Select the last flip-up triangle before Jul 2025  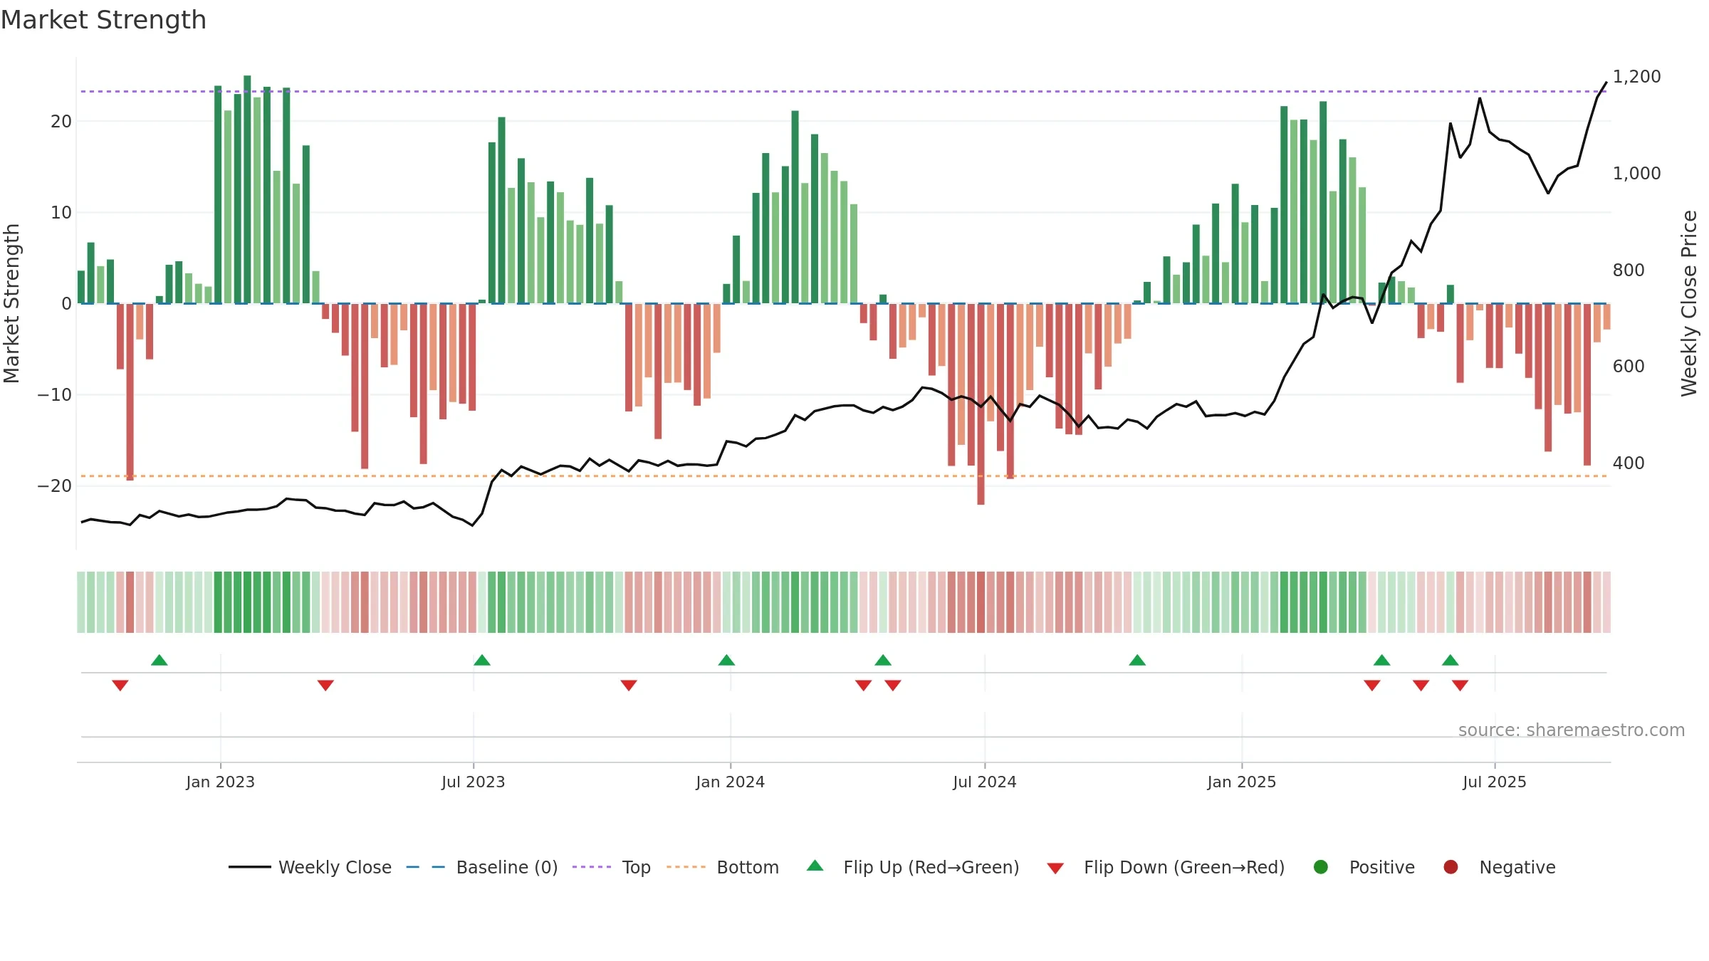pos(1451,660)
